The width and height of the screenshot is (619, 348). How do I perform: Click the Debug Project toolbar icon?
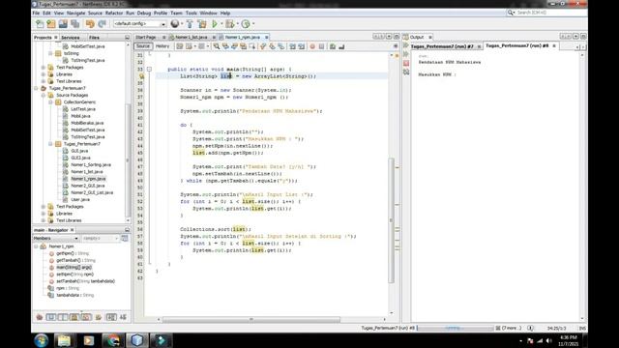click(x=230, y=23)
